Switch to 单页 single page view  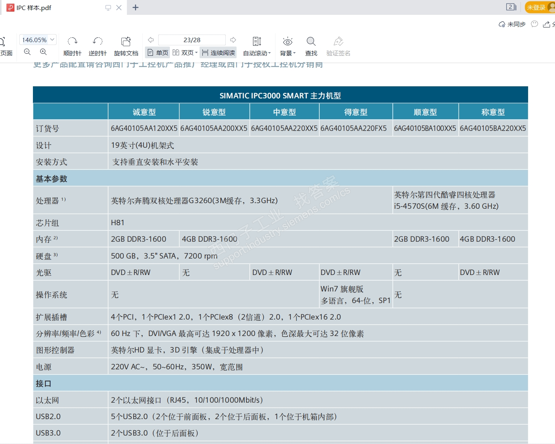[158, 53]
